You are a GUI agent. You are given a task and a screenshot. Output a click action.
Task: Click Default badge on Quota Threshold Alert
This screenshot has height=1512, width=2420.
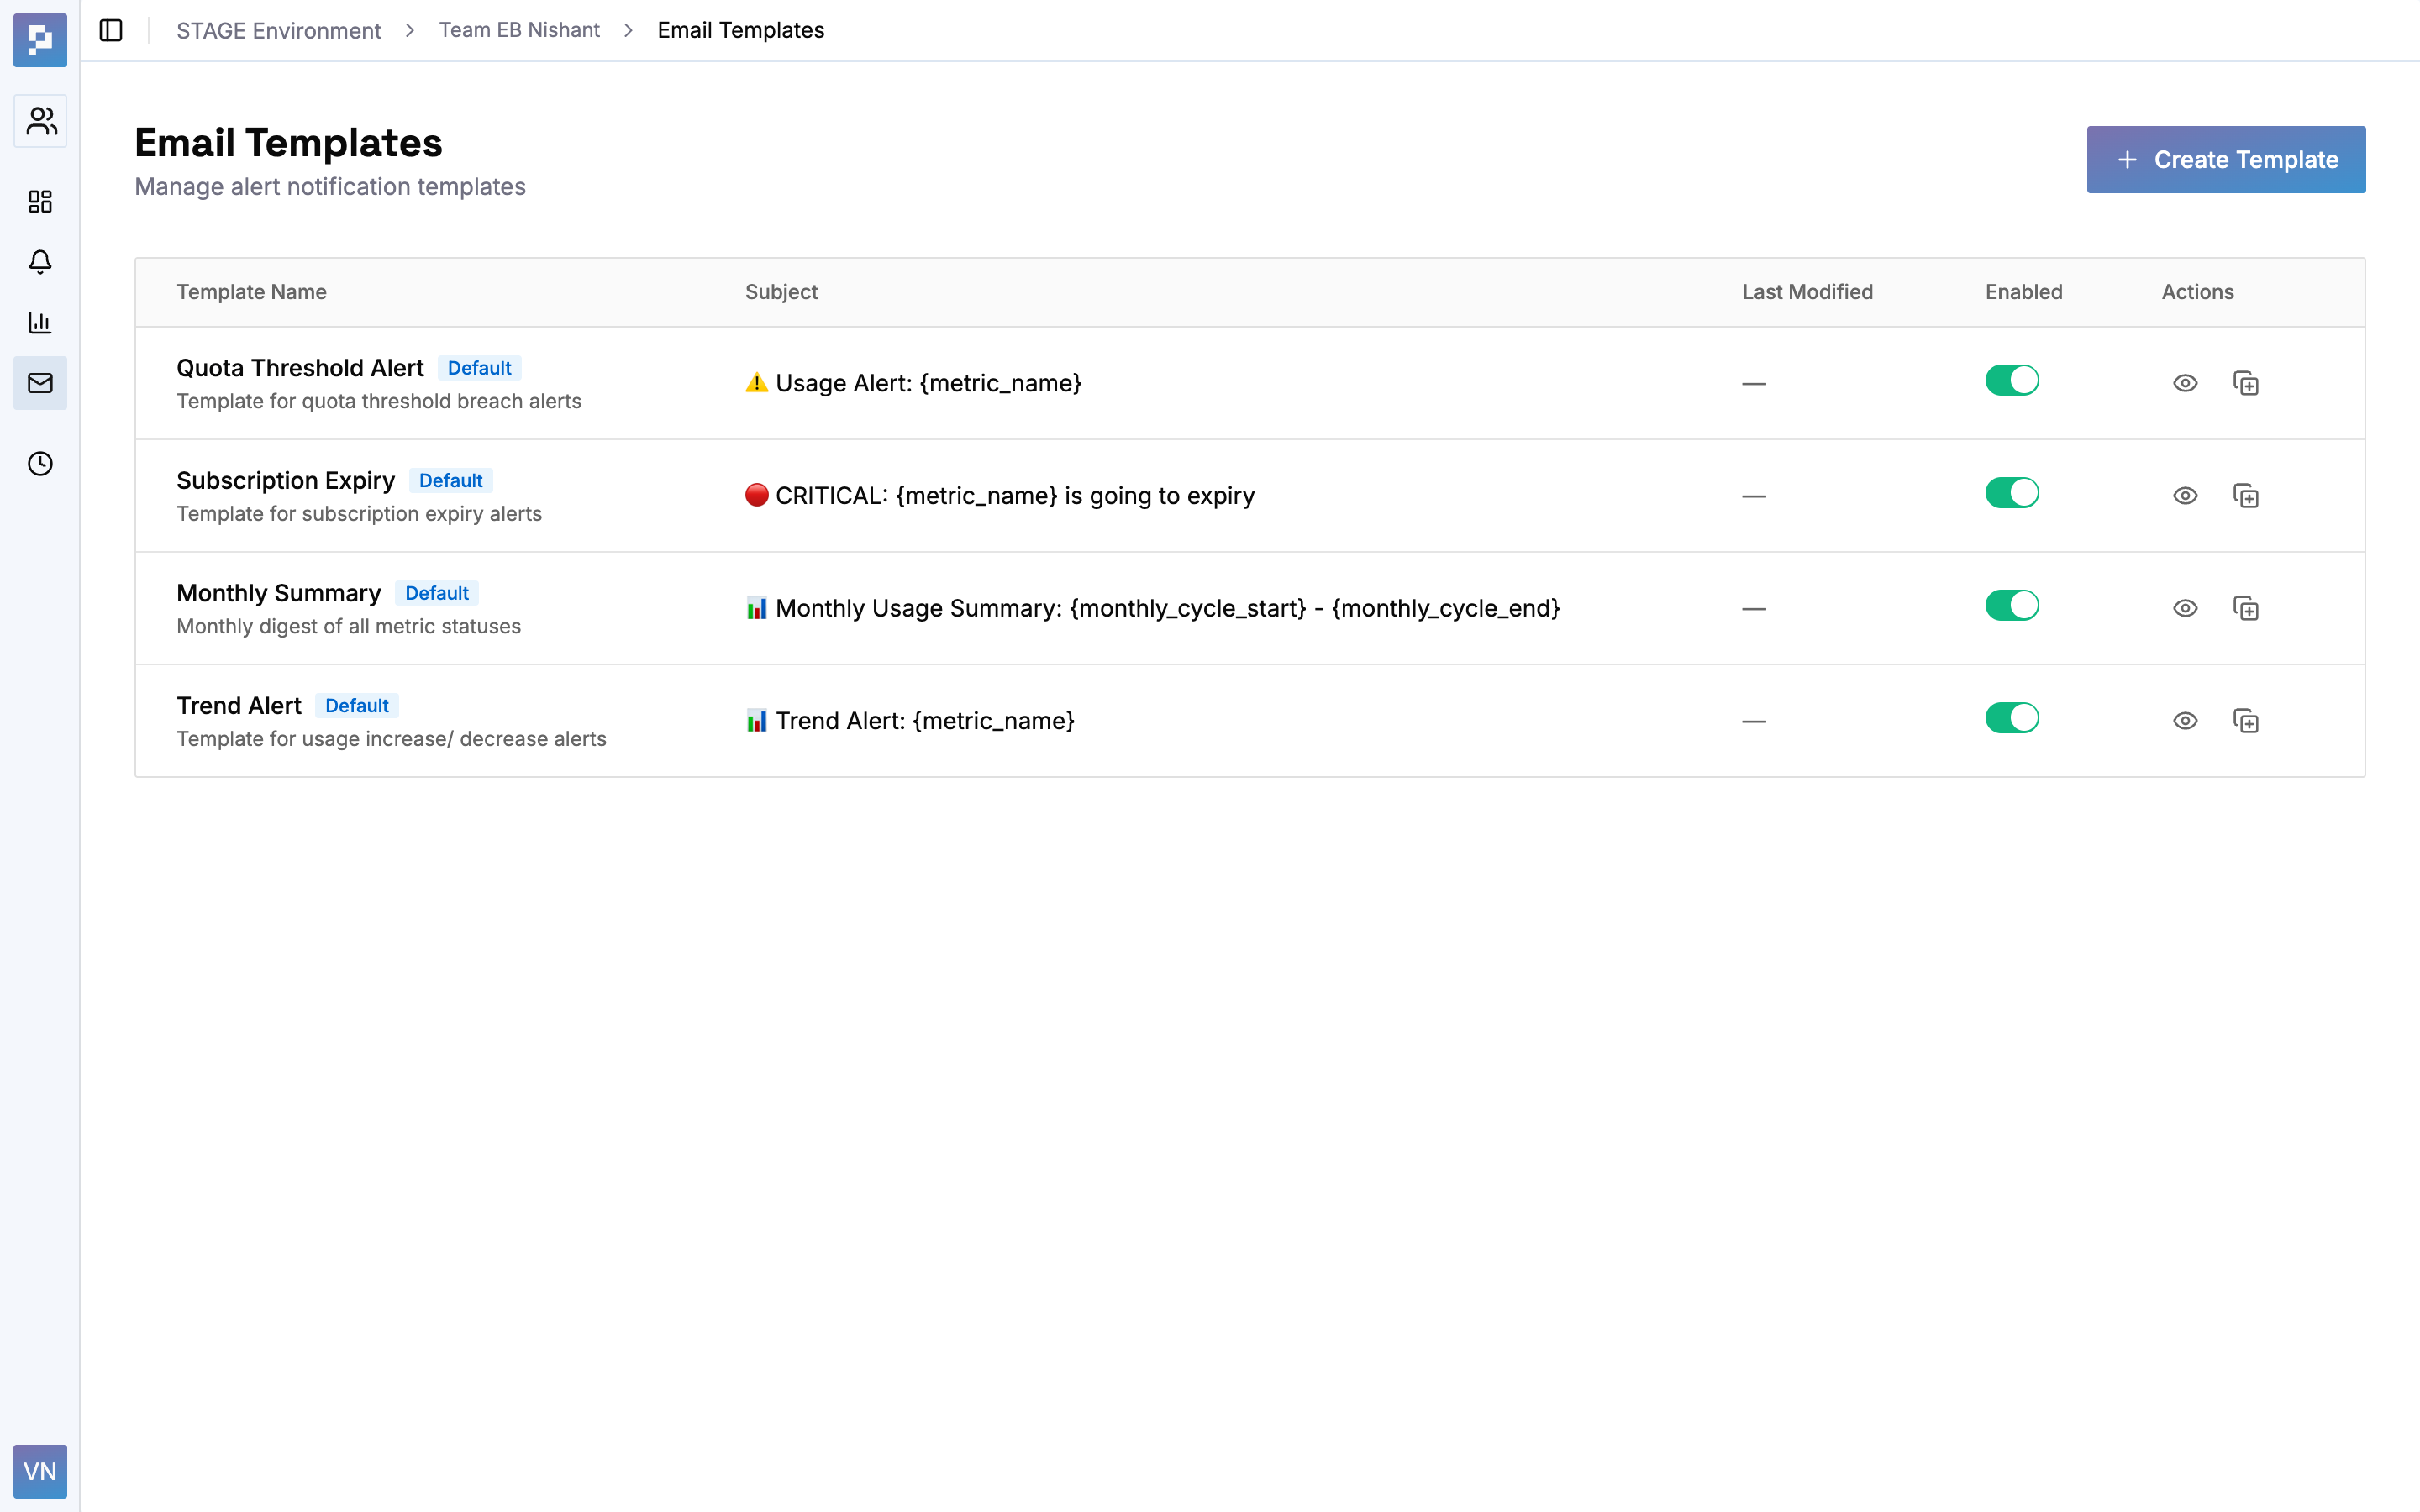click(x=479, y=368)
